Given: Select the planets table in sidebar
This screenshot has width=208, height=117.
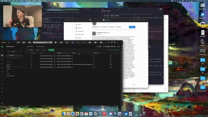Looking at the screenshot, I should tap(8, 64).
